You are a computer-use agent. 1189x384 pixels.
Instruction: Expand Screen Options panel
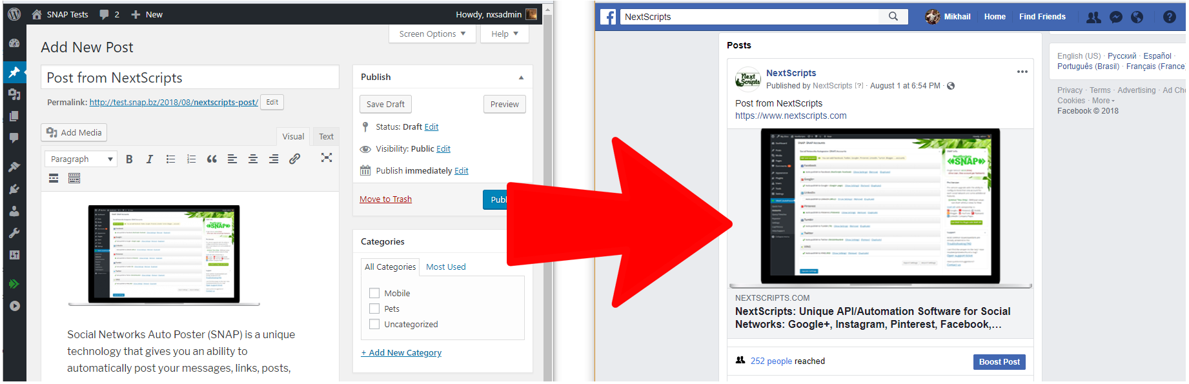(432, 34)
